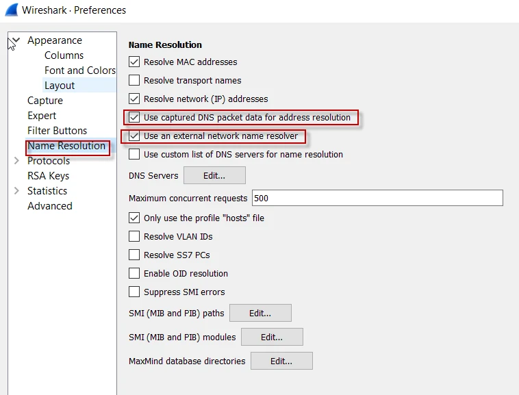Edit MaxMind database directories

click(281, 361)
